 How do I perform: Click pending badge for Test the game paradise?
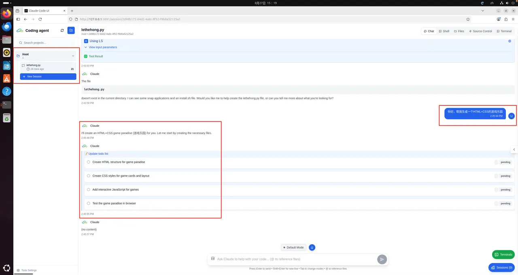505,203
